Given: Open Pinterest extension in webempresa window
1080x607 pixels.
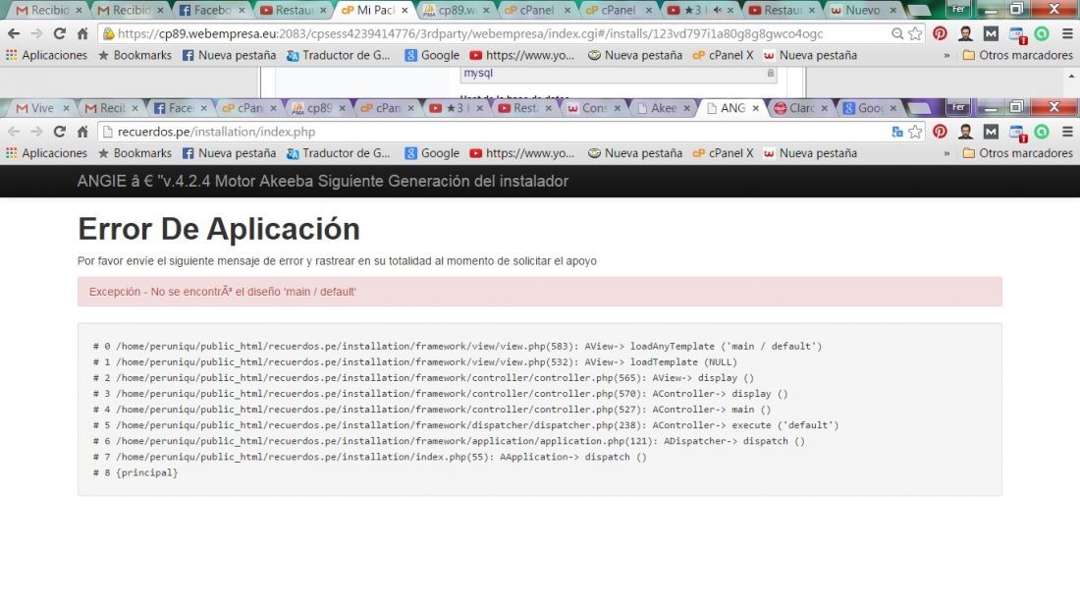Looking at the screenshot, I should pyautogui.click(x=940, y=33).
